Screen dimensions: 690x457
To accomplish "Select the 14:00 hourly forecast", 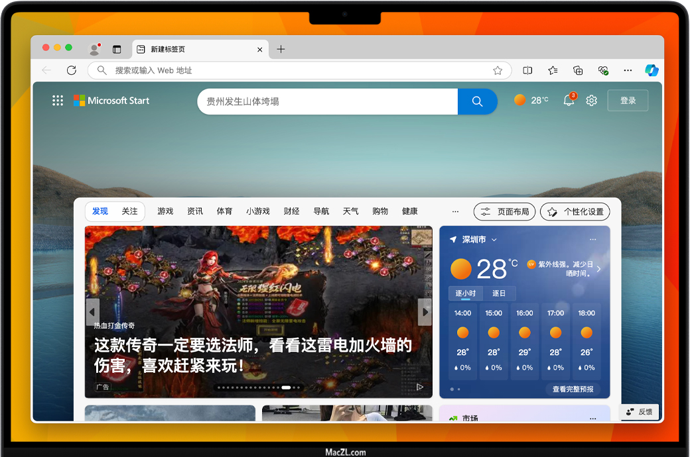I will point(462,340).
